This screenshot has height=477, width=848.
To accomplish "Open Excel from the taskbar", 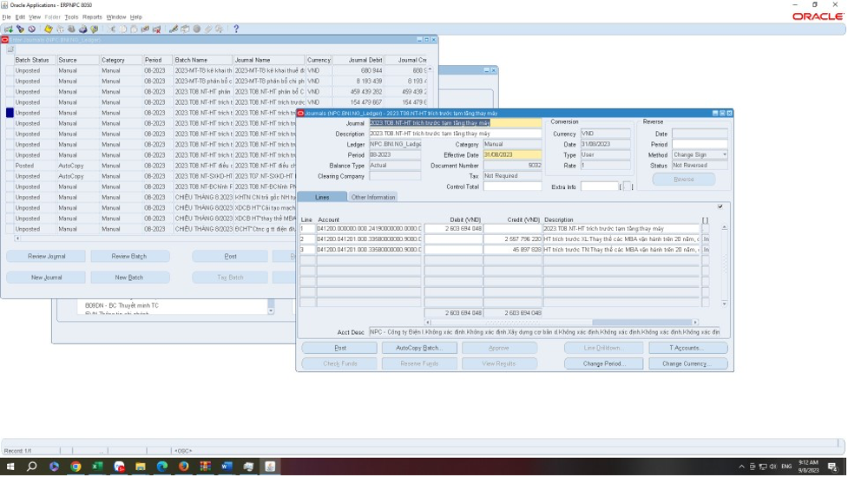I will coord(97,467).
